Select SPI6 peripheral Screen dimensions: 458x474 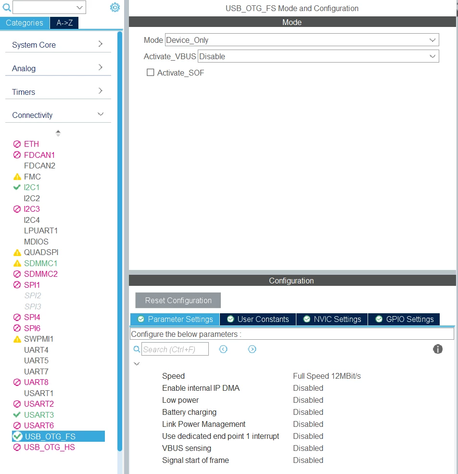(x=32, y=328)
